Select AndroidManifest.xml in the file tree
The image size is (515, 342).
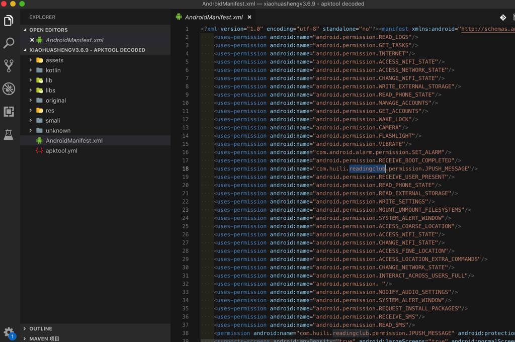95,141
